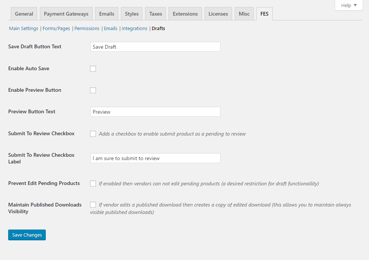The height and width of the screenshot is (260, 369).
Task: Check the Submit To Review Checkbox option
Action: point(93,134)
